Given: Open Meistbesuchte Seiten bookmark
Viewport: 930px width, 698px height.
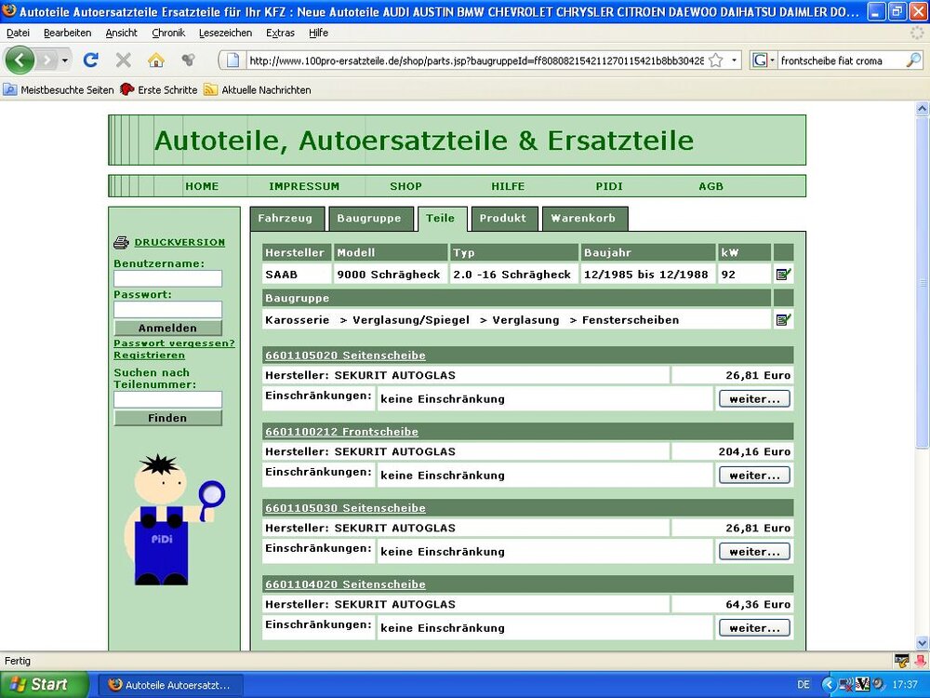Looking at the screenshot, I should point(60,90).
